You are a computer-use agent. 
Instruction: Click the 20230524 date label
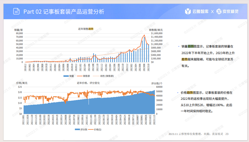(125, 120)
